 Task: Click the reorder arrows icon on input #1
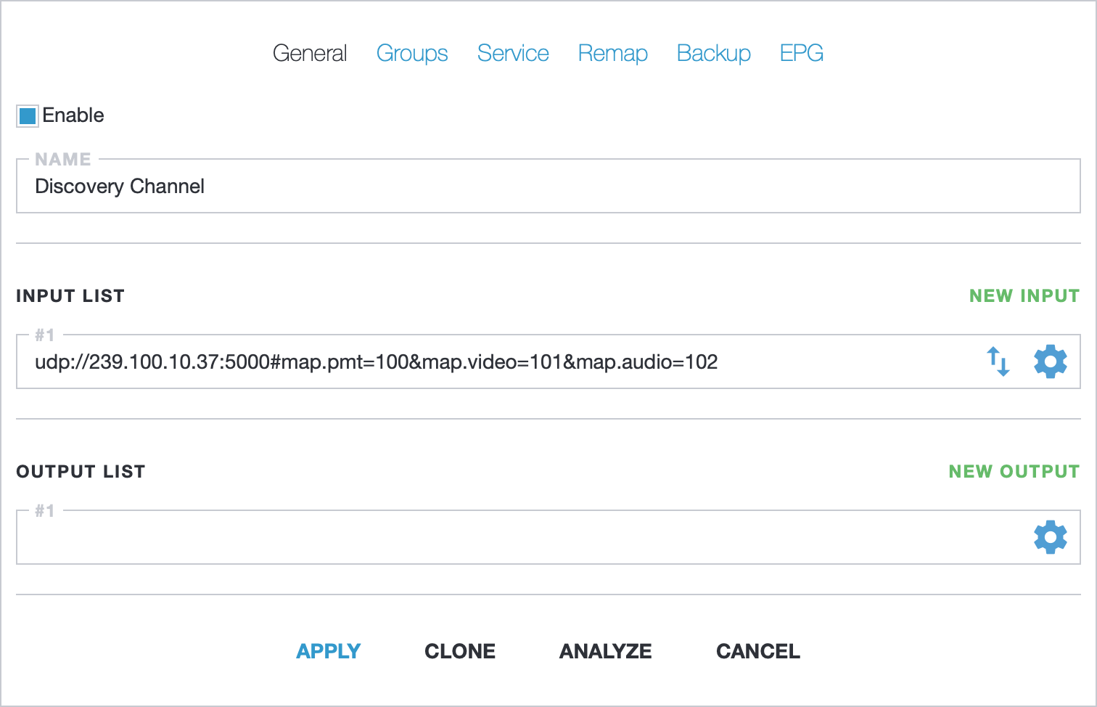tap(998, 361)
